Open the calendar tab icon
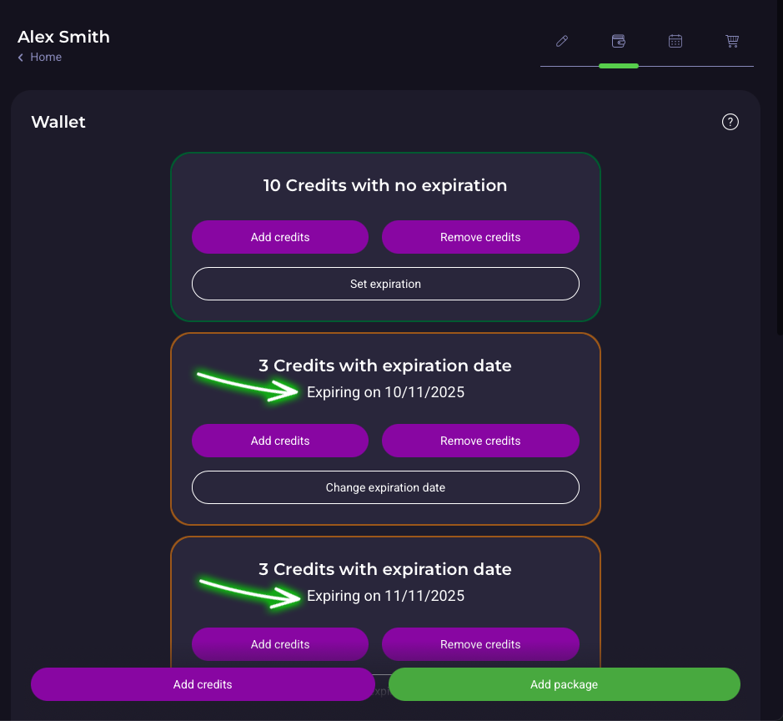 coord(675,41)
